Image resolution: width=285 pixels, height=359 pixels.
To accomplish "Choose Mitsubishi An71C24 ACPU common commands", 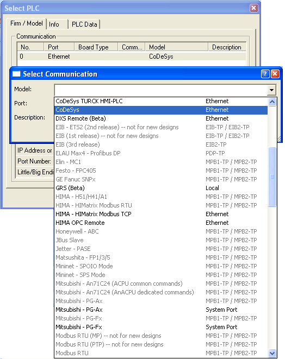I will [161, 284].
